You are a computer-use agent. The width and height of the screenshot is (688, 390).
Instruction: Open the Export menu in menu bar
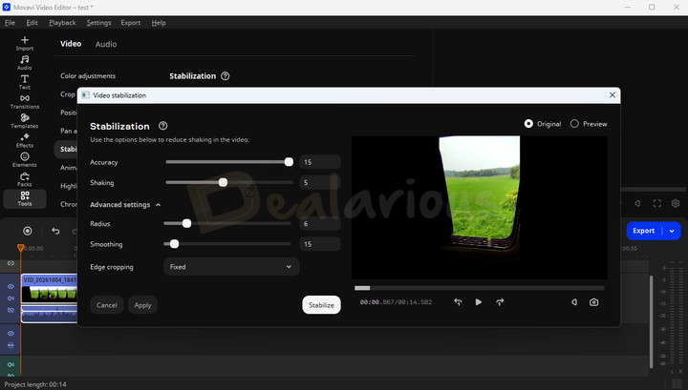click(130, 22)
